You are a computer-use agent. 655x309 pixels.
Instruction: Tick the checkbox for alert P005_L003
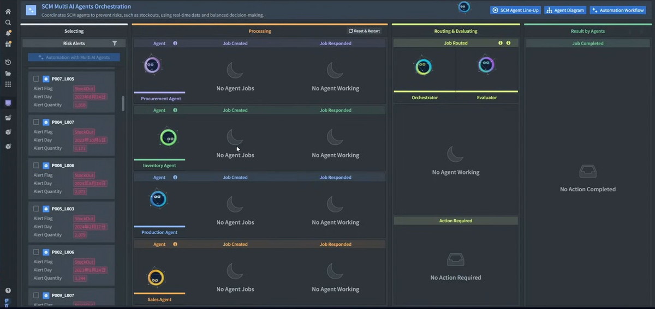point(37,209)
